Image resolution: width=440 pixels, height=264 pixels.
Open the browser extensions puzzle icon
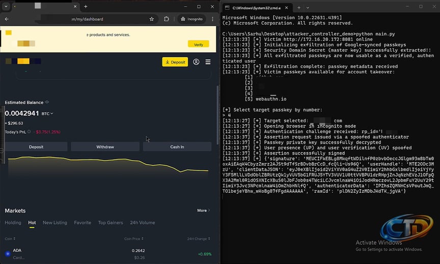click(x=167, y=19)
